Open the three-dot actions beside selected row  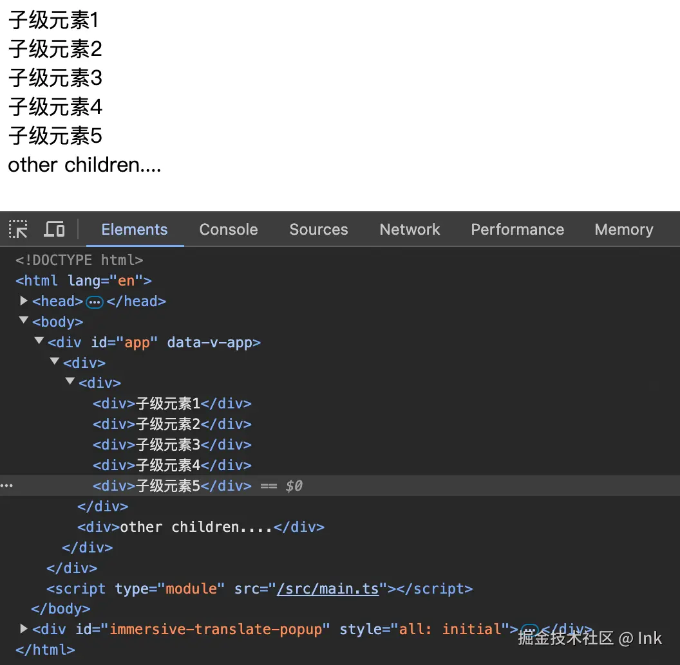tap(6, 486)
